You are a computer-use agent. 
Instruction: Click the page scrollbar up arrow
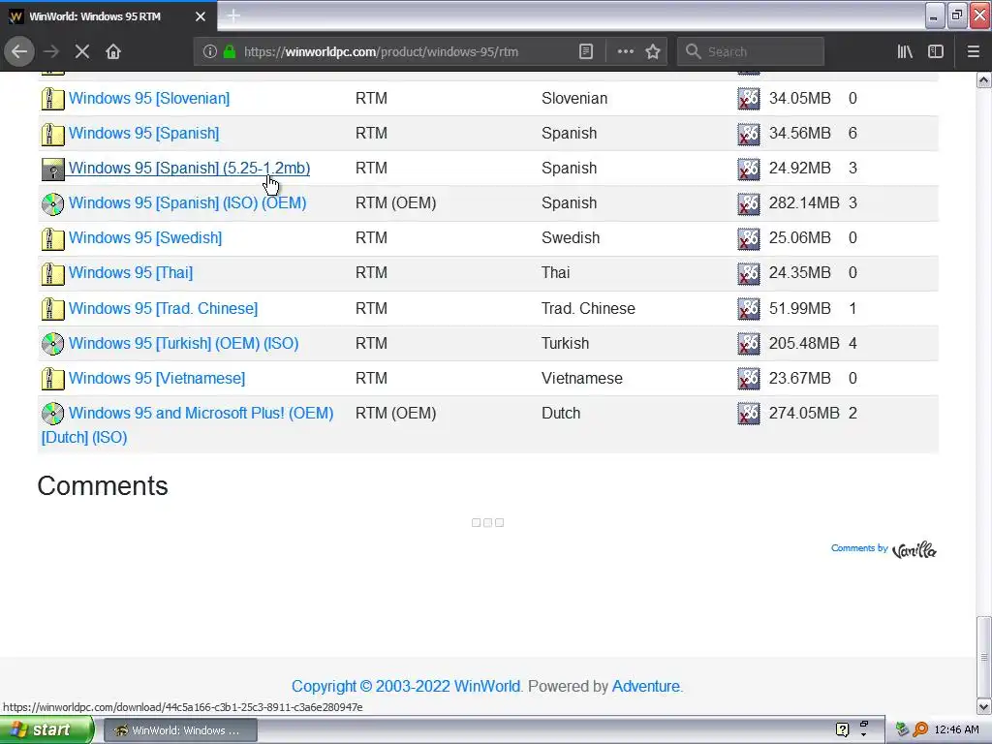[x=984, y=79]
